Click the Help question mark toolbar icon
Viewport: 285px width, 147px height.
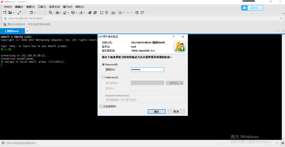137,13
